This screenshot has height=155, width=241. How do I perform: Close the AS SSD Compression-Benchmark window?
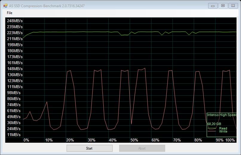[232, 5]
